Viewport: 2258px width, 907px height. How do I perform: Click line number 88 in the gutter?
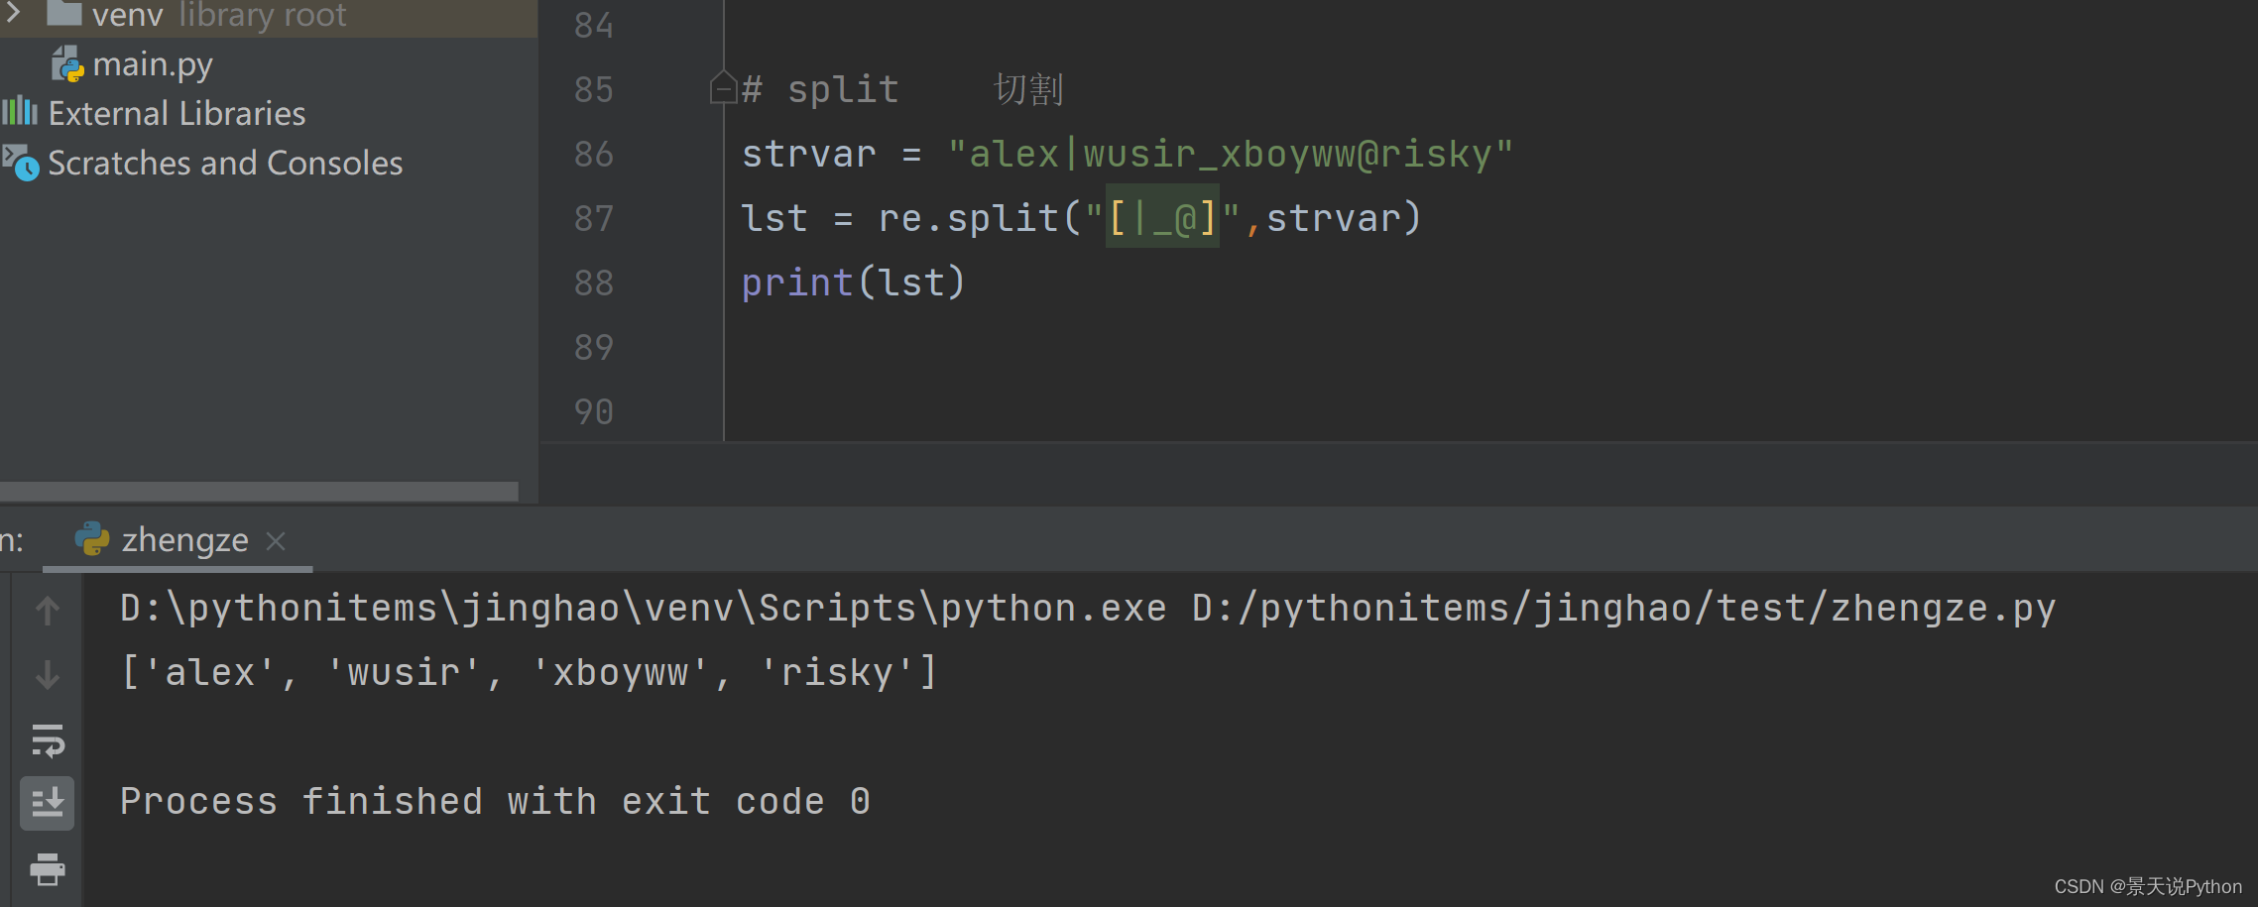(593, 283)
